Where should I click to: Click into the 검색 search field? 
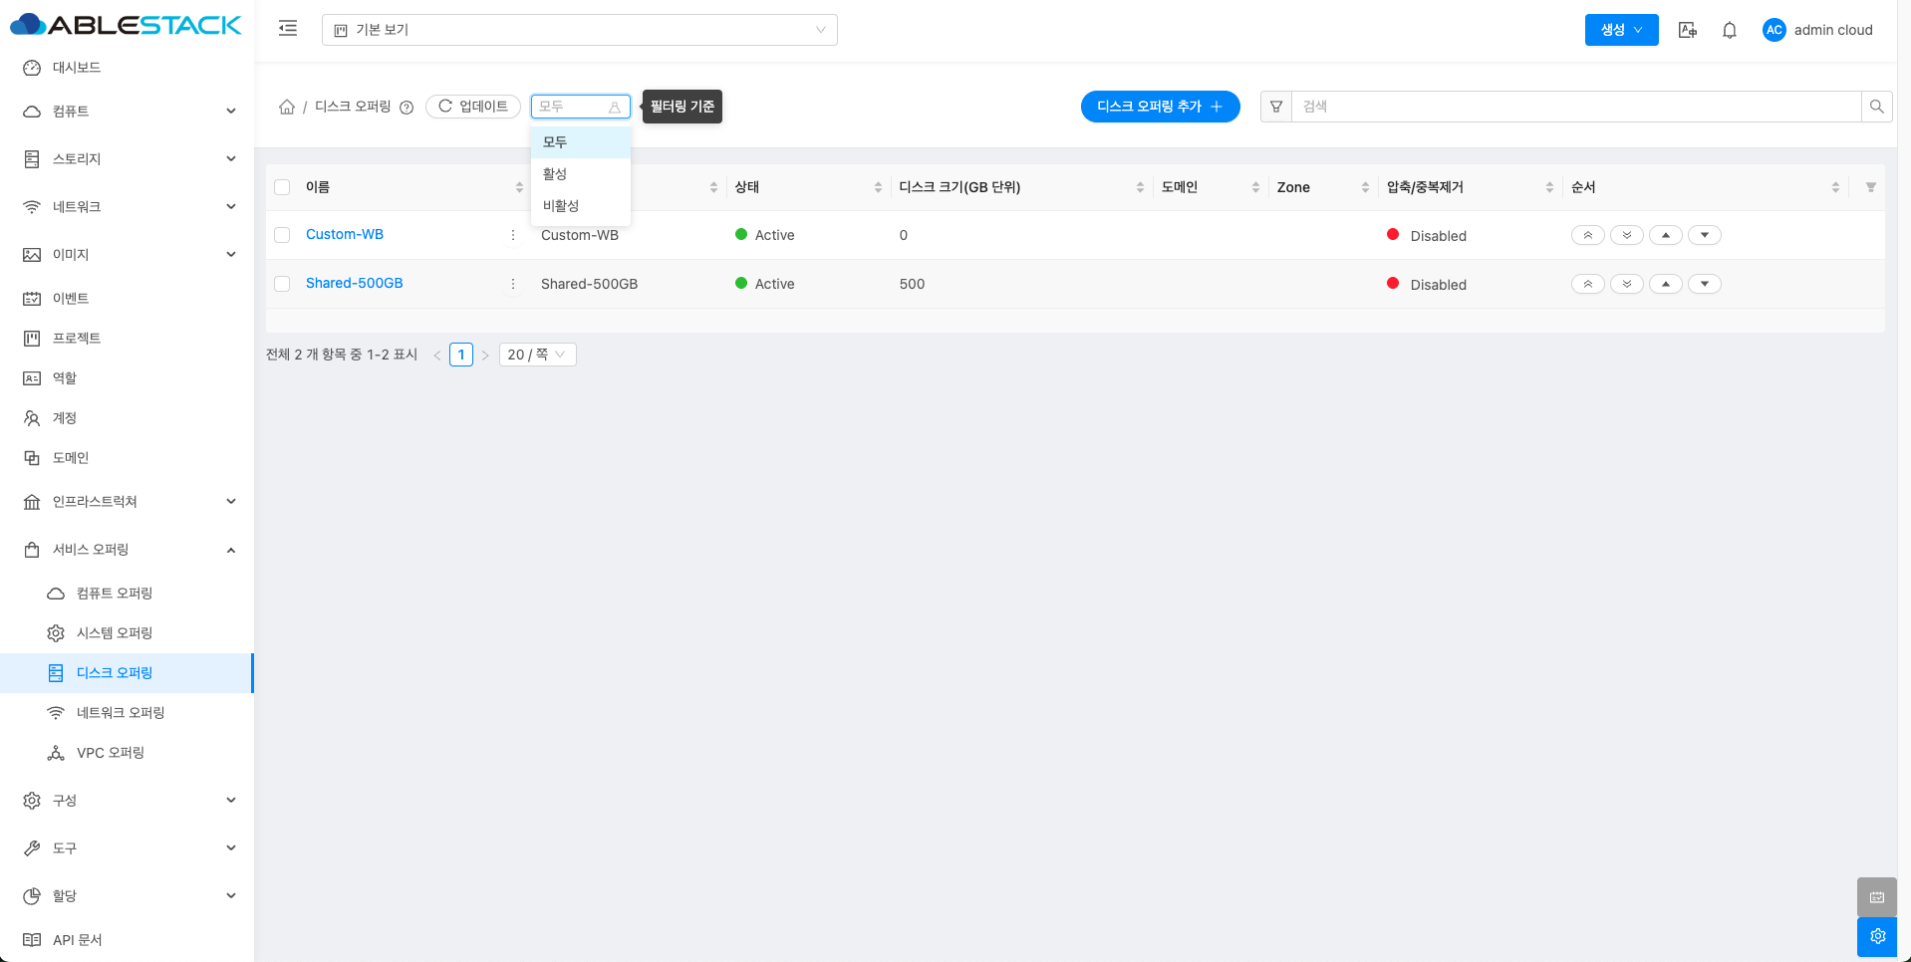1574,107
